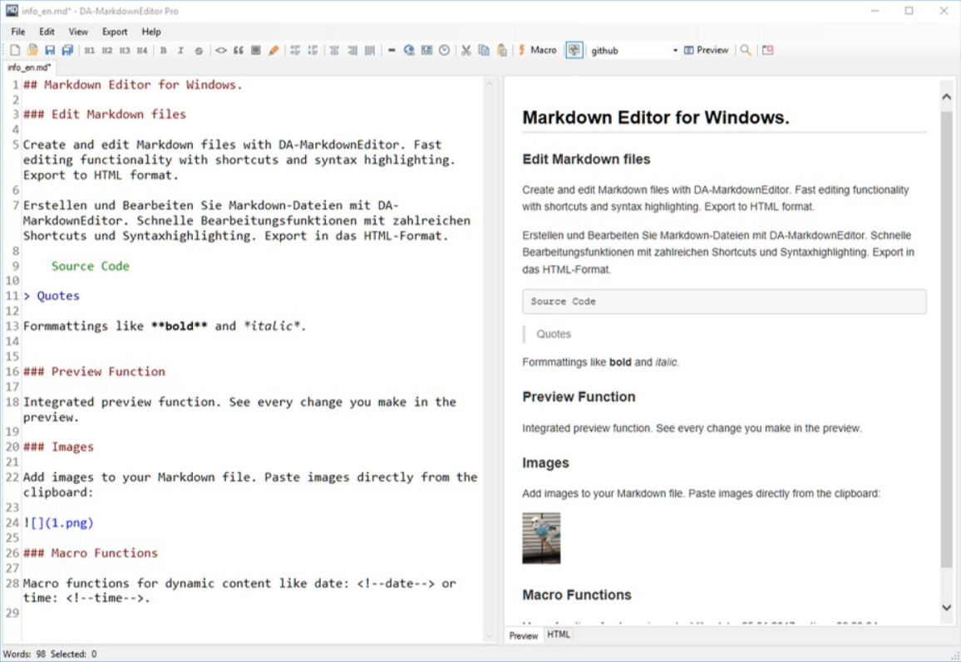Click the second indent/align toolbar icon
Viewport: 961px width, 662px height.
tap(352, 50)
